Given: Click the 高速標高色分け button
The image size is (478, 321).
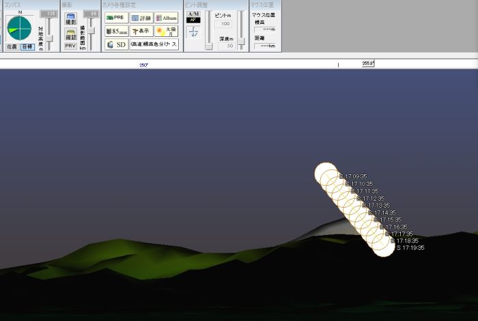Looking at the screenshot, I should [154, 44].
